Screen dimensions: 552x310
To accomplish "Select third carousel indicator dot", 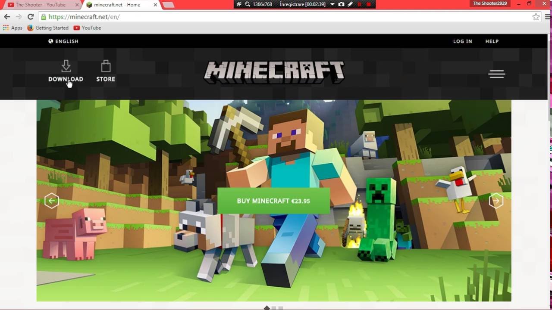I will pyautogui.click(x=281, y=308).
